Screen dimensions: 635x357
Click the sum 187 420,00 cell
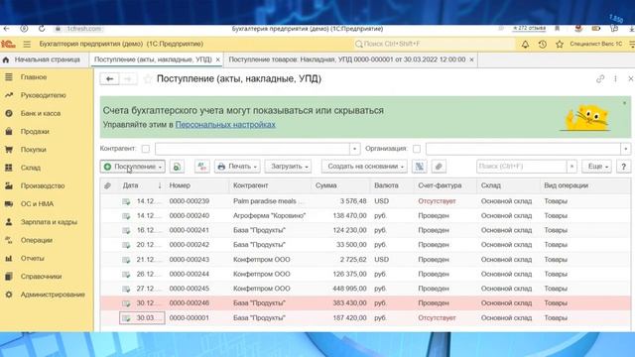click(x=349, y=317)
